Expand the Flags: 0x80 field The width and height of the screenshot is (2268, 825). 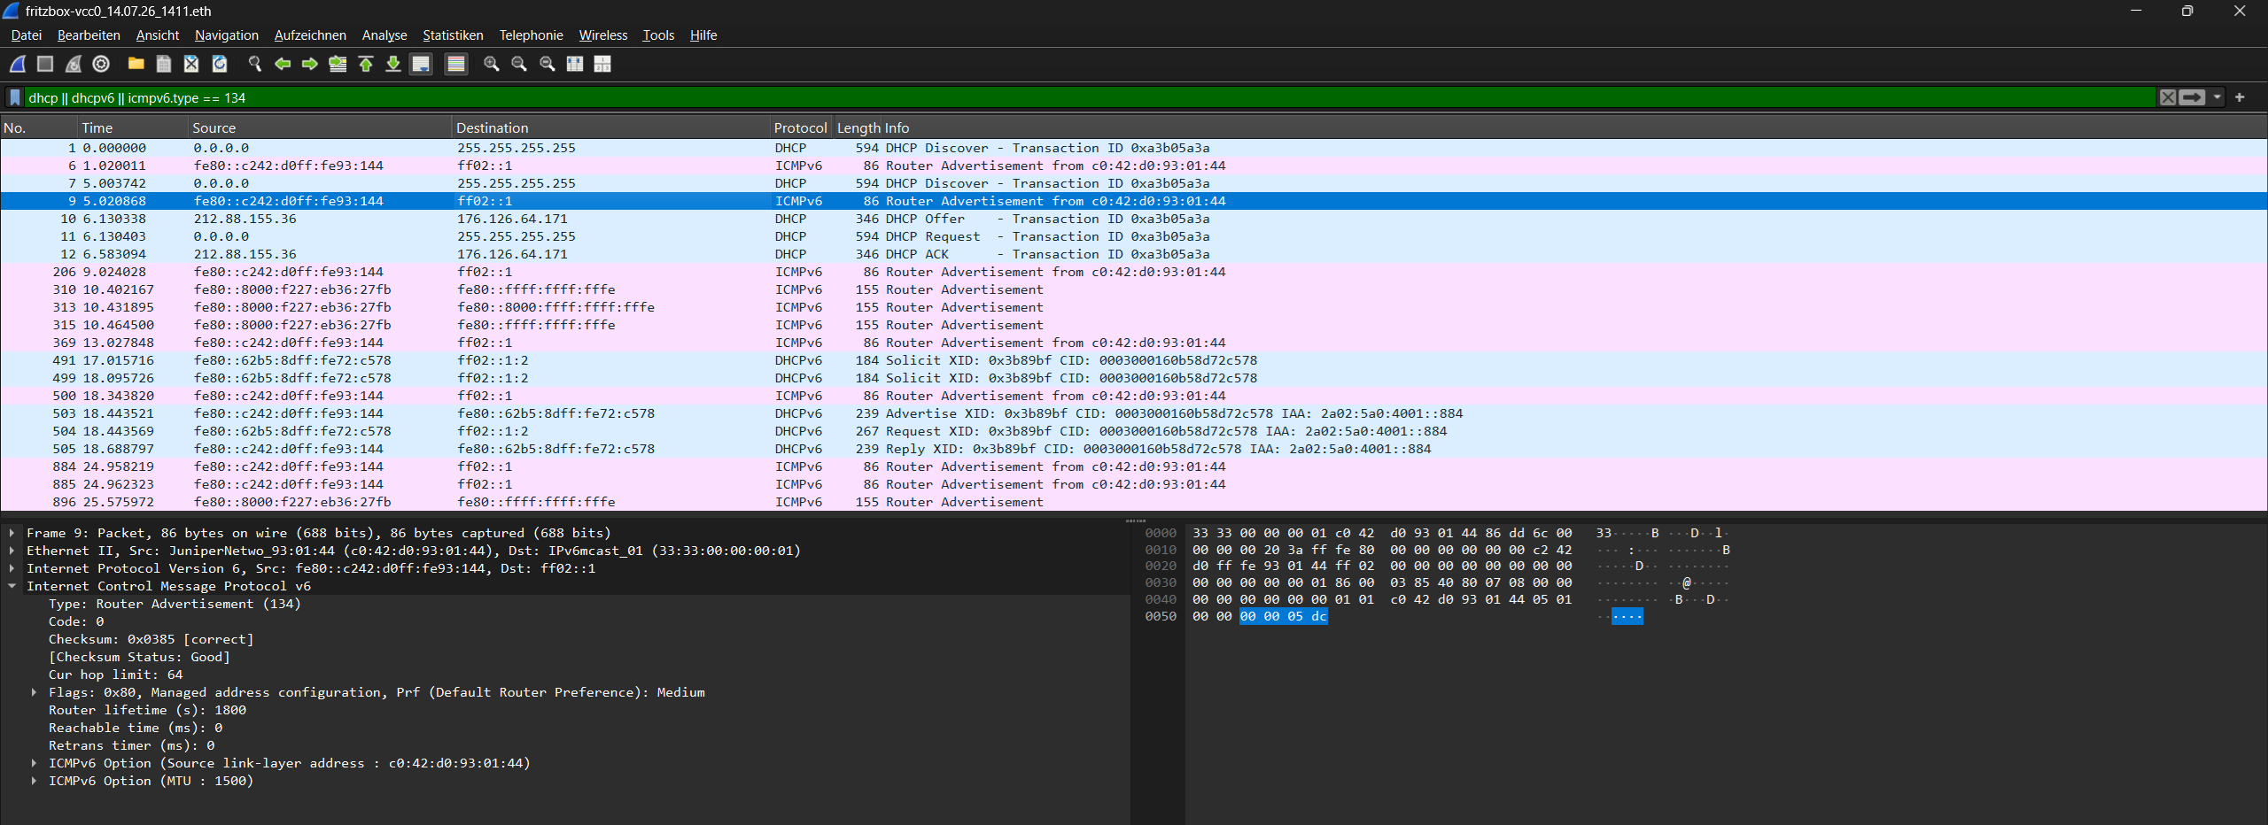(34, 692)
